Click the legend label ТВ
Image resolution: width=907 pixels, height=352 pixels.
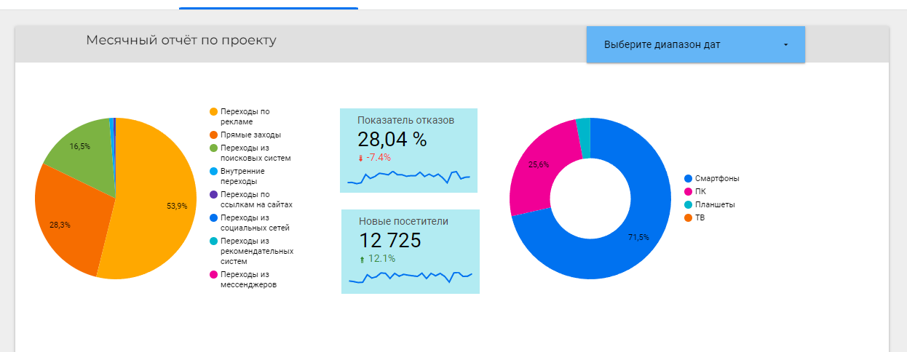coord(700,217)
